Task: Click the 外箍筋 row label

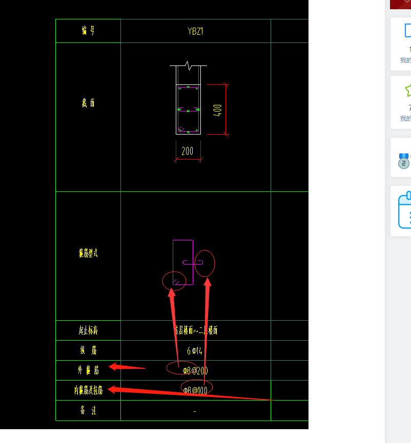Action: click(88, 370)
